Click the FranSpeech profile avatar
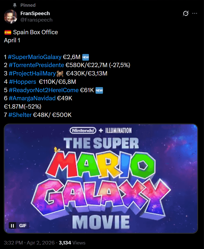This screenshot has height=249, width=204. point(10,16)
